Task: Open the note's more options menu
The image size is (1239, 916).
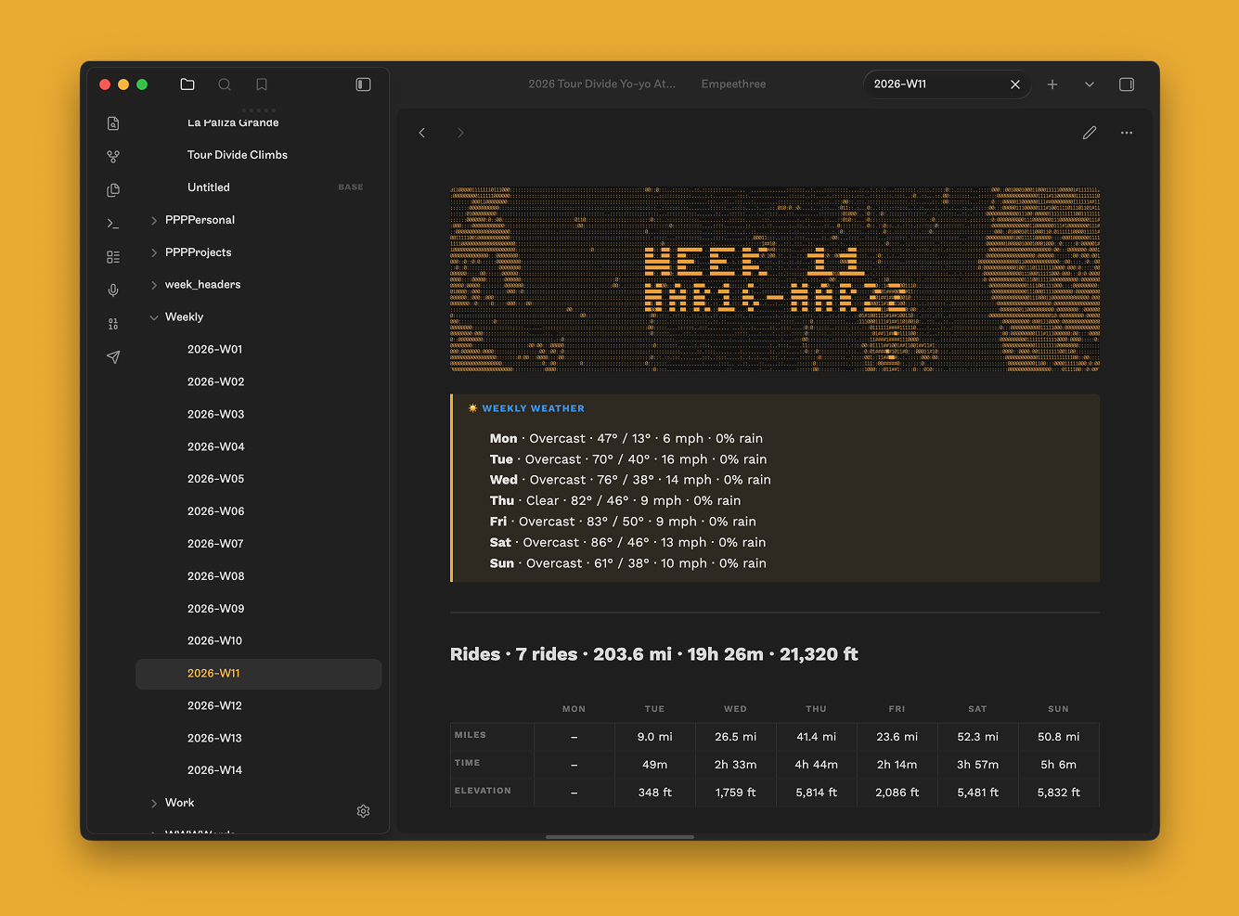Action: [1127, 133]
